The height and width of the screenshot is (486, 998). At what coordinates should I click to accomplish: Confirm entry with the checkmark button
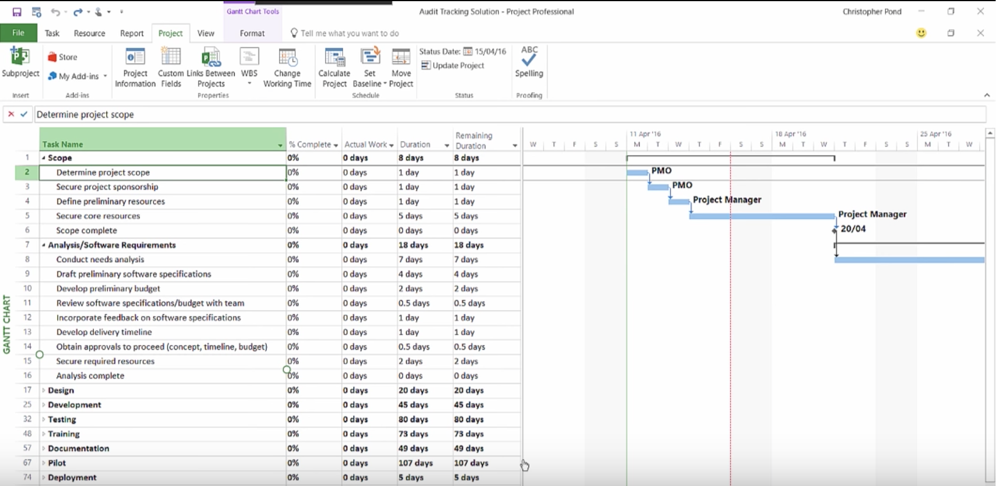pyautogui.click(x=24, y=114)
